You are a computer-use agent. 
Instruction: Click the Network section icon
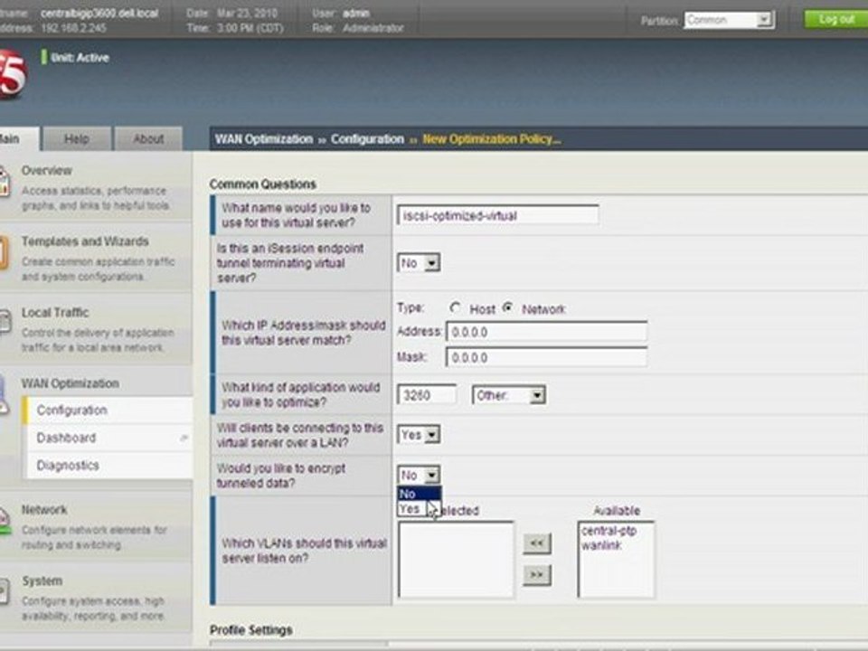(x=5, y=521)
